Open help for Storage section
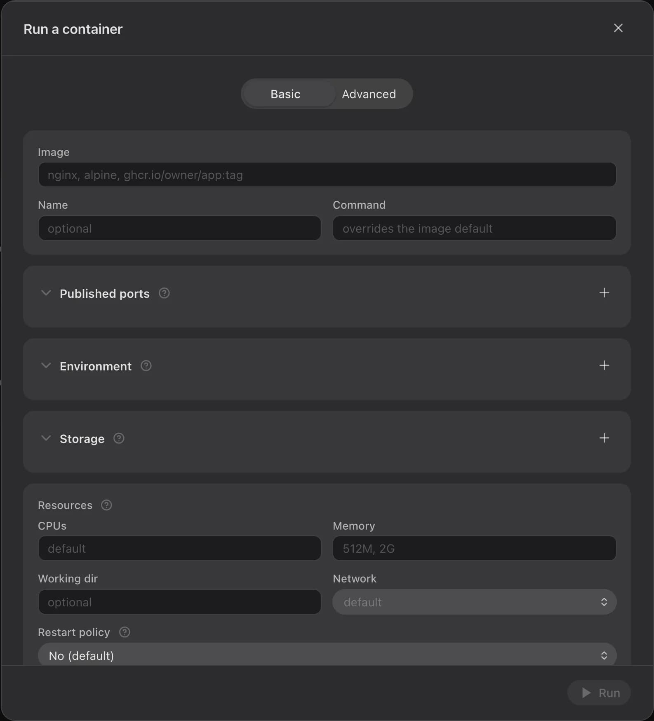The width and height of the screenshot is (654, 721). tap(119, 438)
